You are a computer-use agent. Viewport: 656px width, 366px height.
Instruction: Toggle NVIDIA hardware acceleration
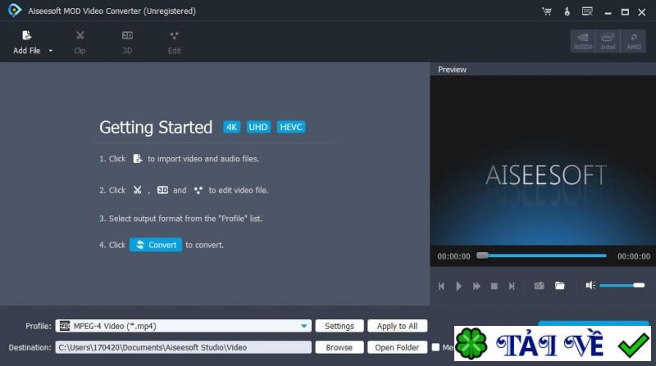pyautogui.click(x=583, y=41)
